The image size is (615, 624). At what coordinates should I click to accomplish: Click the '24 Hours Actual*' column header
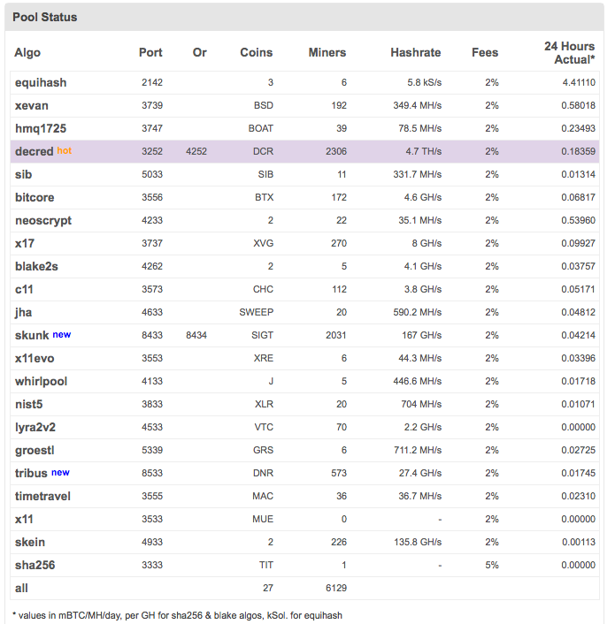[569, 52]
